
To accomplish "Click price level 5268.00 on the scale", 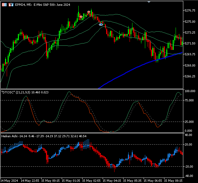I will [x=190, y=65].
